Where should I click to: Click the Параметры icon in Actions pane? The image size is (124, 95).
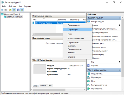tap(88, 77)
